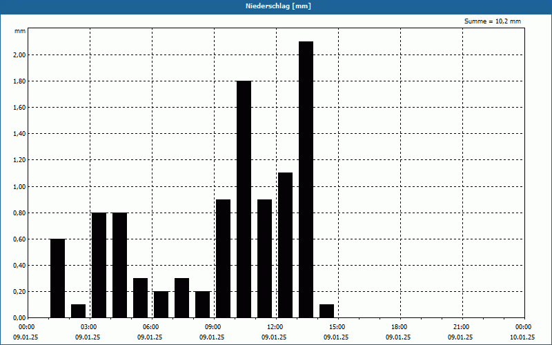Click the 03:00 time label
This screenshot has height=345, width=552.
click(x=90, y=327)
